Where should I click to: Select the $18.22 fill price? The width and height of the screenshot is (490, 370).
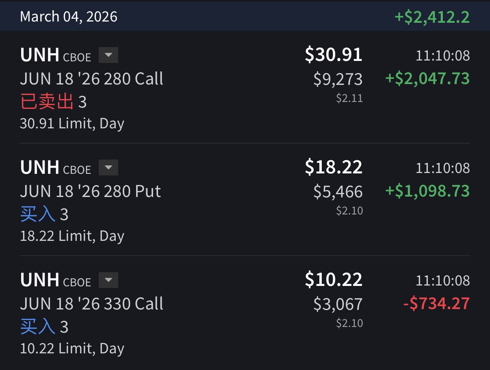(334, 167)
